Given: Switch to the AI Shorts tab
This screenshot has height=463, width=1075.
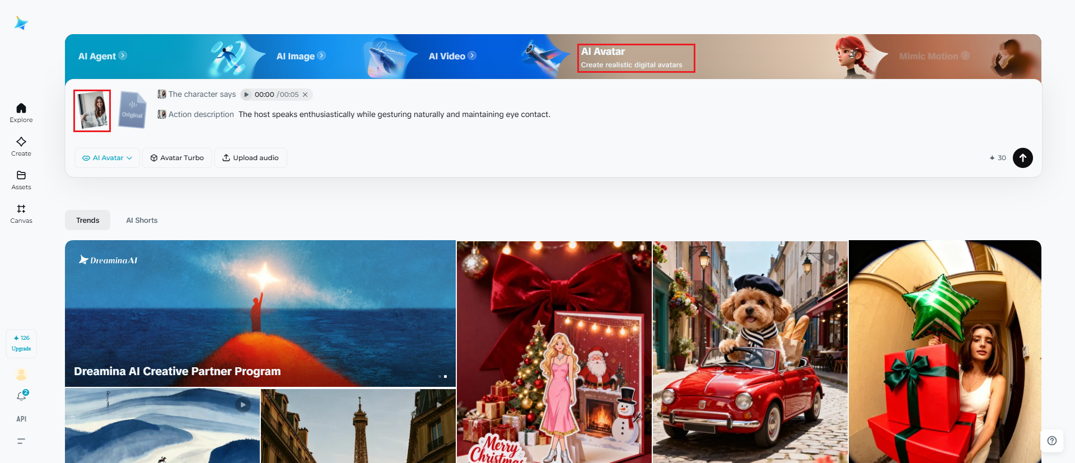Looking at the screenshot, I should [142, 220].
